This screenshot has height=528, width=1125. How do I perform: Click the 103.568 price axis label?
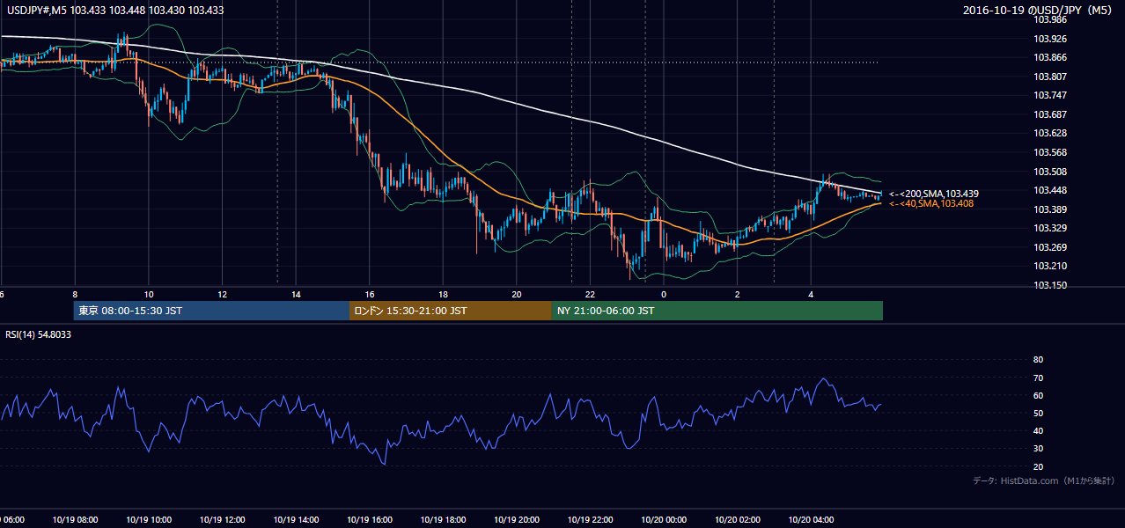1050,152
